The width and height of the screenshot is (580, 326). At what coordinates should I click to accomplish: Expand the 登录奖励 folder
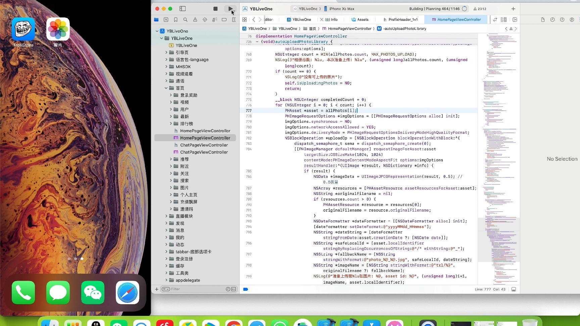[x=171, y=95]
